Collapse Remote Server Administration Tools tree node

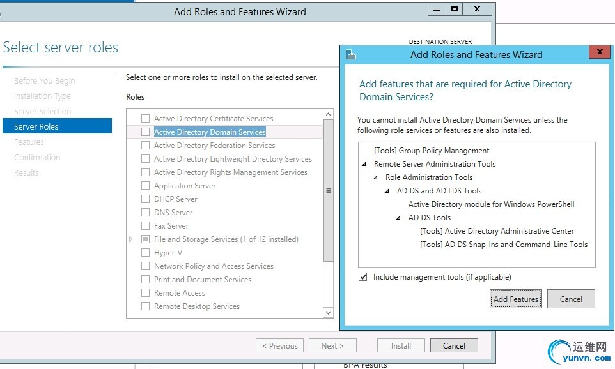point(364,164)
